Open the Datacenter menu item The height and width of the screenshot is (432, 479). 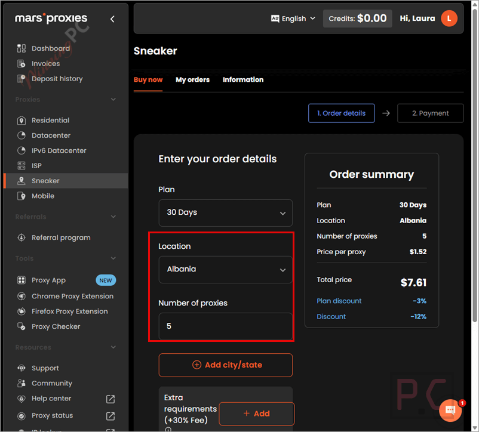(x=66, y=135)
